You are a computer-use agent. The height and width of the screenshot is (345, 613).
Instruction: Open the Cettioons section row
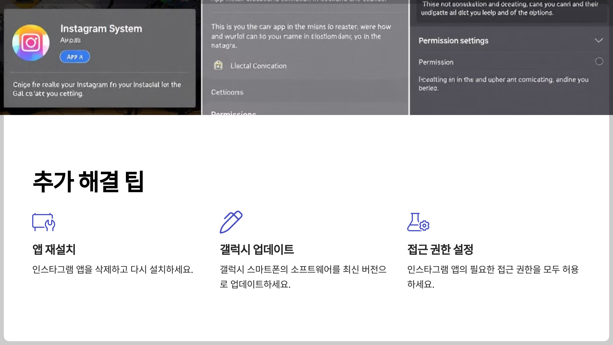(227, 92)
